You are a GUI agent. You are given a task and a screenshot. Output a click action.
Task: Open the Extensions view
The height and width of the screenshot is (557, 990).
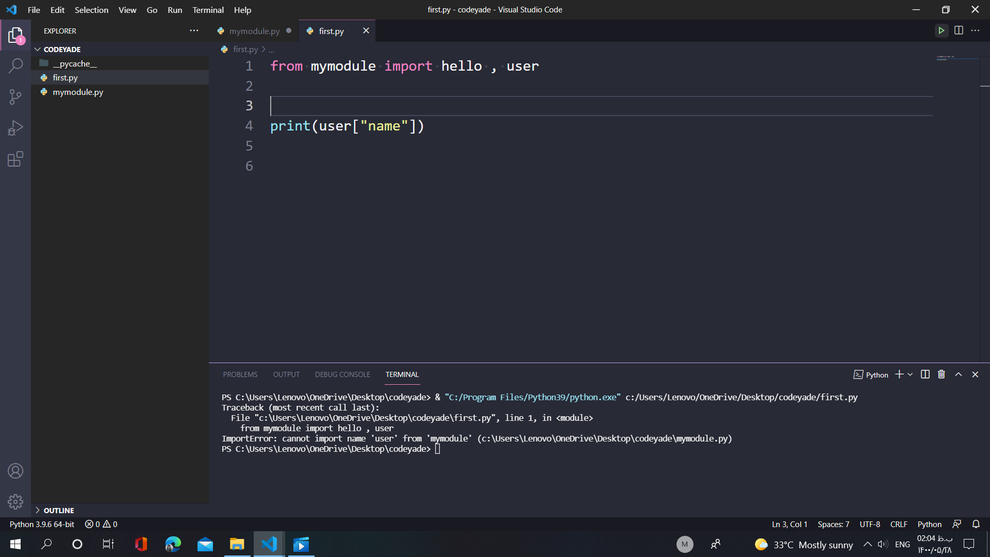point(15,159)
